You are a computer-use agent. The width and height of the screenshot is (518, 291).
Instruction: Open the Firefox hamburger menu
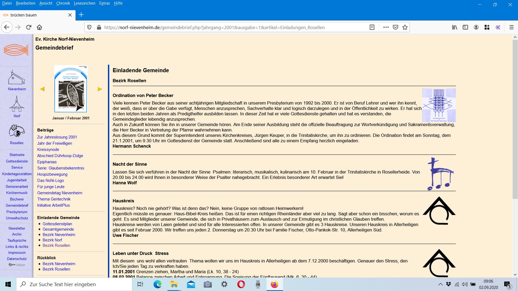tap(511, 27)
